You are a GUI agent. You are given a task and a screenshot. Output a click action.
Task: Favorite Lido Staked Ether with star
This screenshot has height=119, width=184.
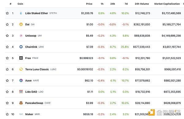(7, 13)
